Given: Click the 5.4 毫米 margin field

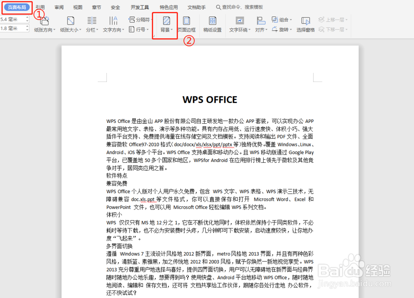Looking at the screenshot, I should point(12,19).
